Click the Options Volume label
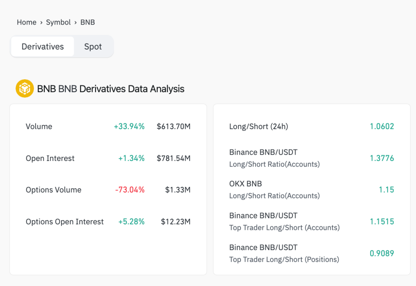The width and height of the screenshot is (416, 286). point(54,190)
